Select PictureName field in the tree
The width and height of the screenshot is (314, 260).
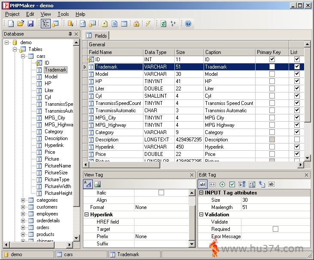coord(58,166)
